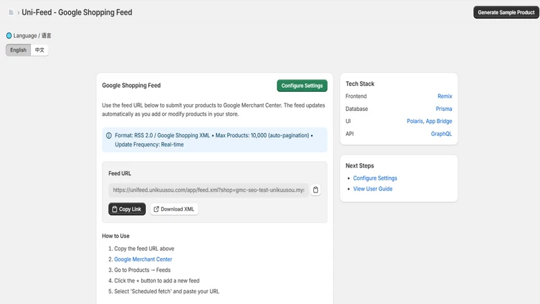Click the 'Tech Stack' heading
540x304 pixels.
360,84
